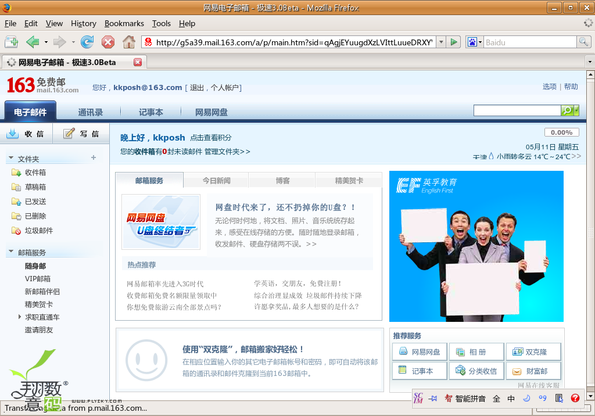Open the 双克隆 service button
595x416 pixels.
point(533,352)
